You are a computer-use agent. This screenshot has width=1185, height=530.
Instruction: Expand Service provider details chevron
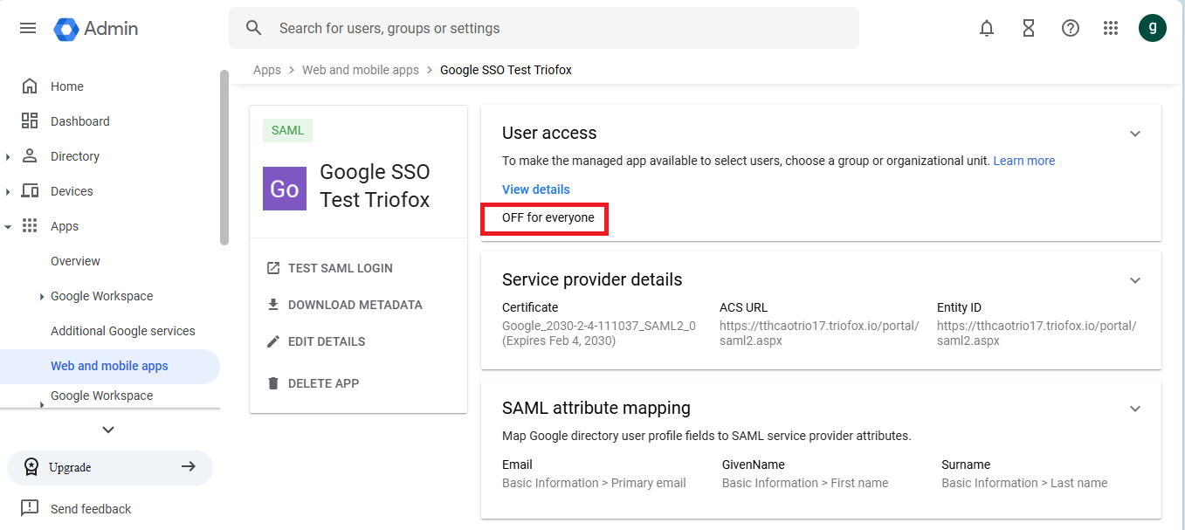pos(1135,280)
